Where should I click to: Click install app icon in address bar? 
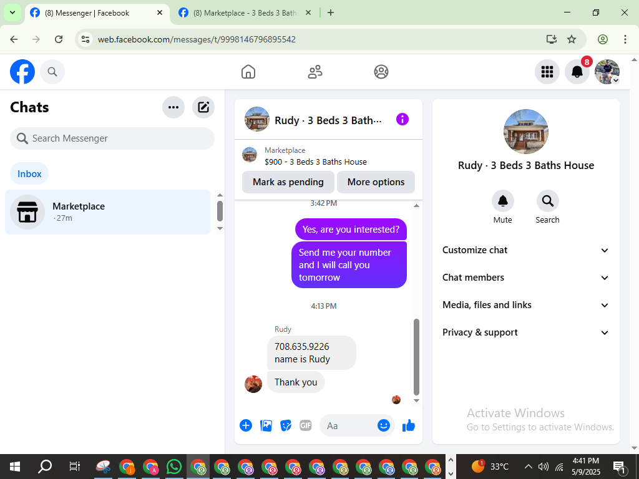click(x=552, y=39)
